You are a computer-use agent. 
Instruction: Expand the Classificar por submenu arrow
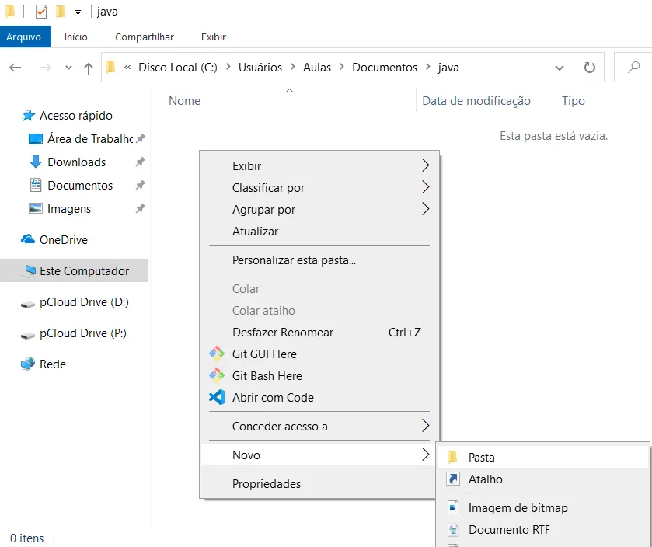point(425,187)
